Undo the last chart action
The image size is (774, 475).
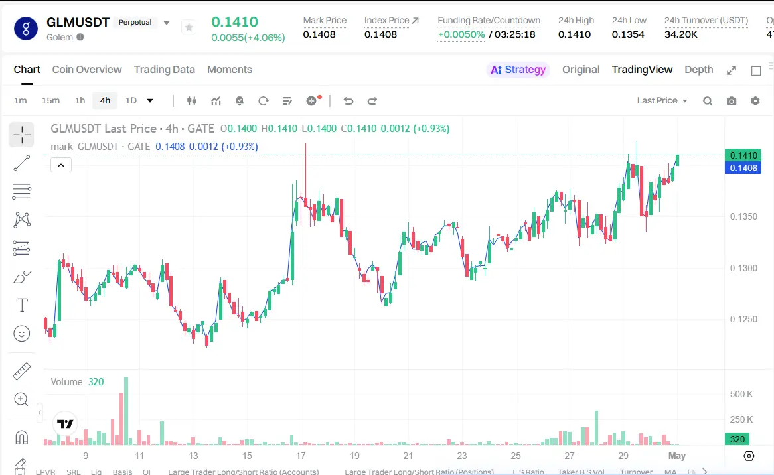(x=348, y=101)
